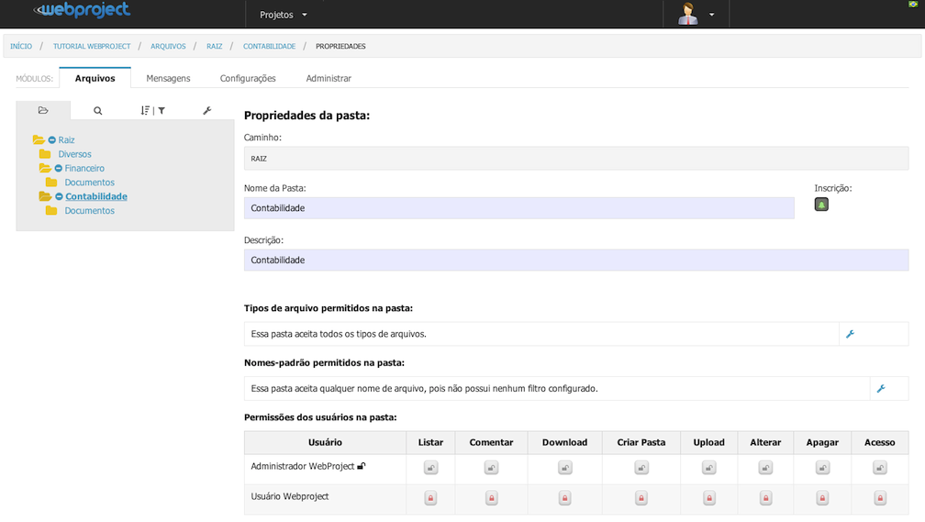Toggle Listar permission for Usuário Webproject

(430, 498)
